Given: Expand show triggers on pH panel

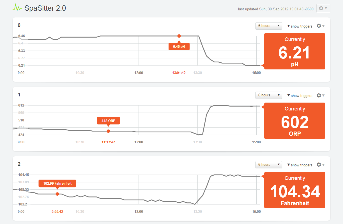Looking at the screenshot, I should click(x=300, y=26).
